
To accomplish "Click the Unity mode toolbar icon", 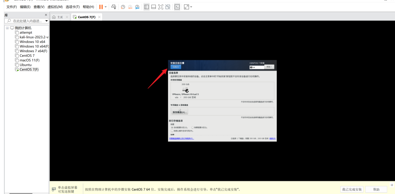I will point(168,7).
